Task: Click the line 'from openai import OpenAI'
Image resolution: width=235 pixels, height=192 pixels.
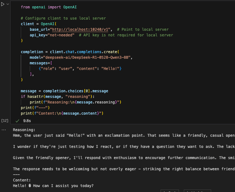Action: click(49, 7)
